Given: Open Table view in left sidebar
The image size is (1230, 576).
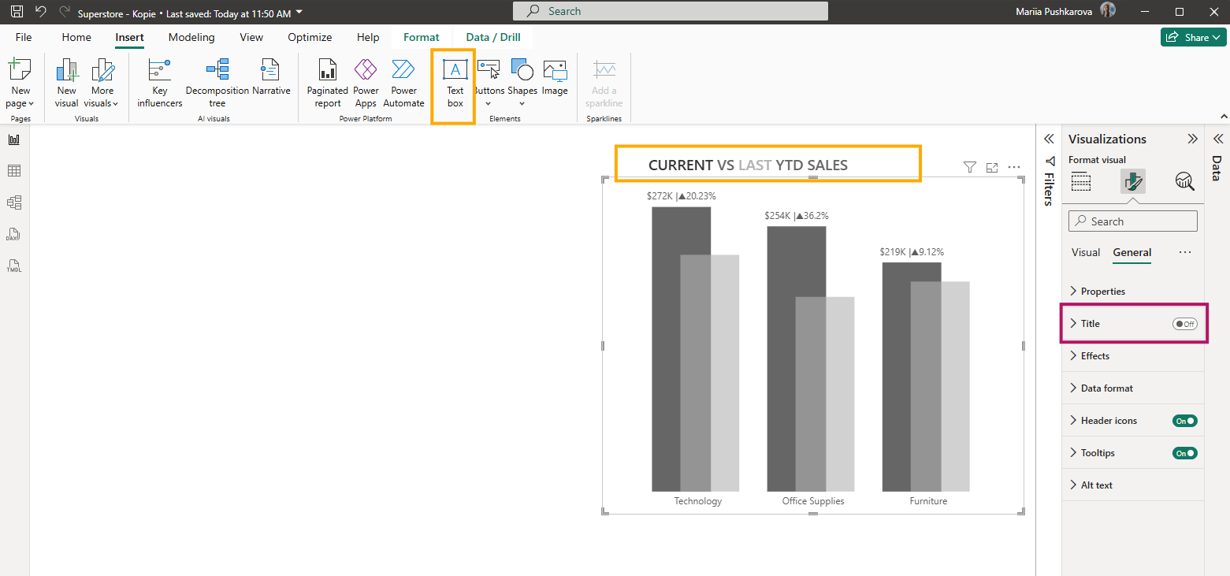Looking at the screenshot, I should tap(14, 171).
